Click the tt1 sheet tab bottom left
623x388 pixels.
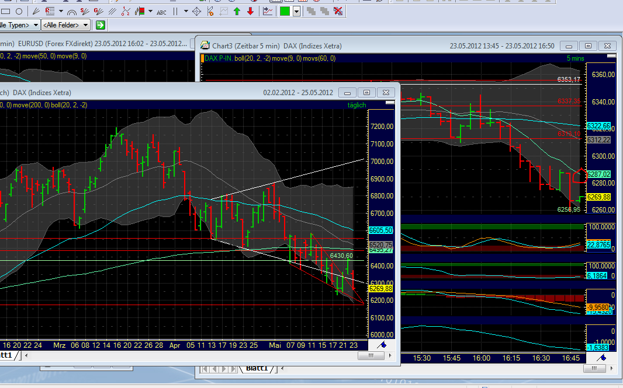pos(6,354)
